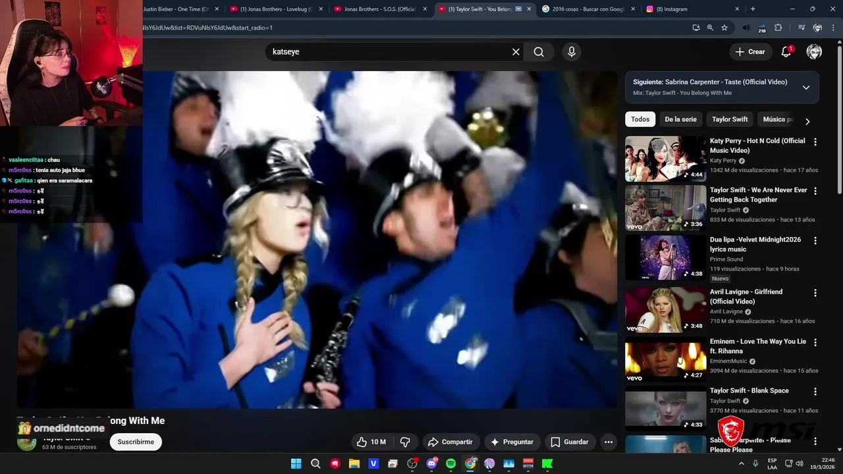This screenshot has height=474, width=843.
Task: Open the install/cast screen icon in address bar
Action: [x=696, y=28]
